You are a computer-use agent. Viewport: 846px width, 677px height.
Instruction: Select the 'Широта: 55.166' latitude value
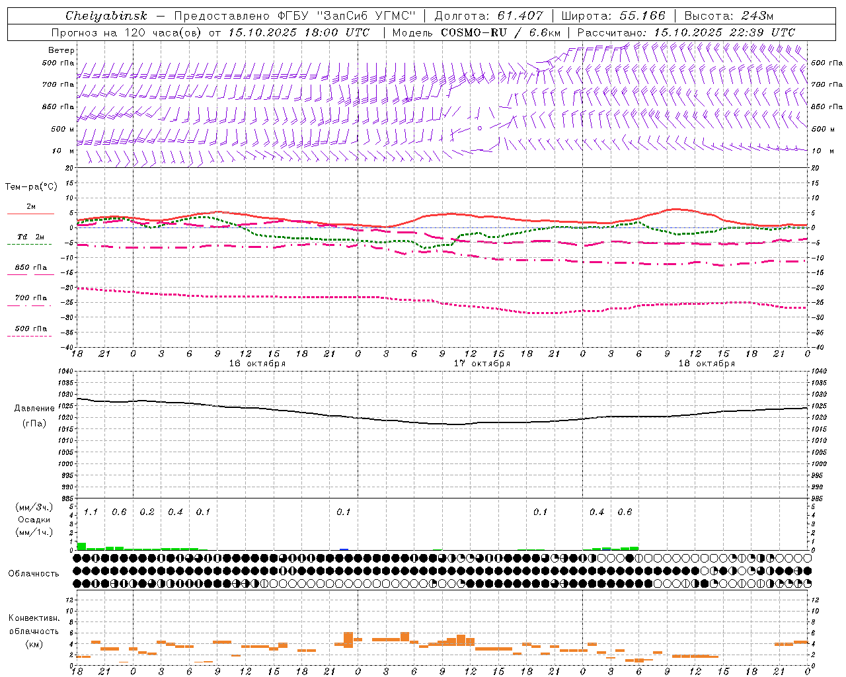point(613,16)
